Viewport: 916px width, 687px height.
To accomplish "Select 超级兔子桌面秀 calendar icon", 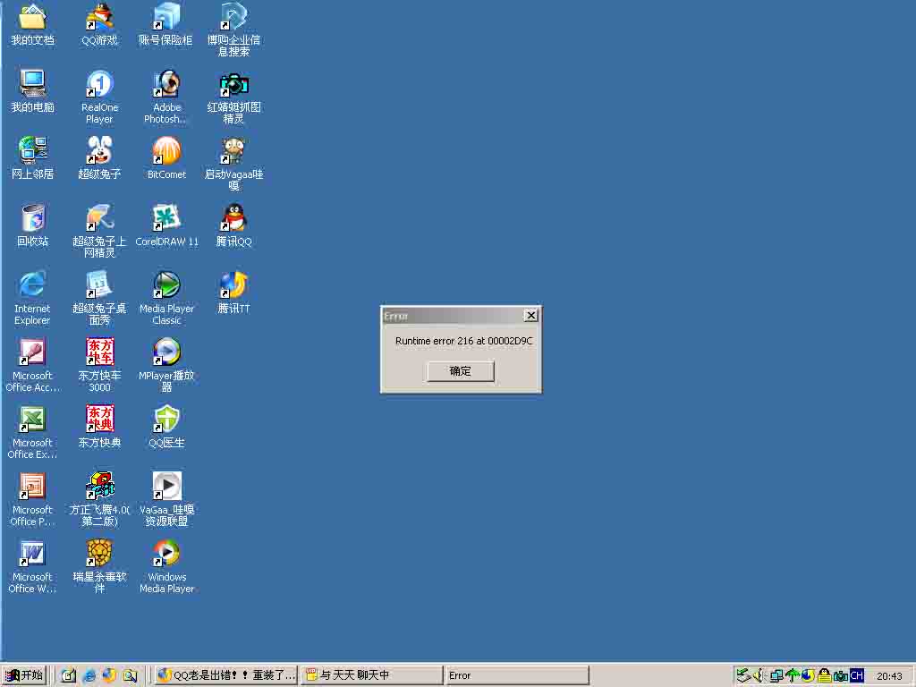I will tap(100, 285).
